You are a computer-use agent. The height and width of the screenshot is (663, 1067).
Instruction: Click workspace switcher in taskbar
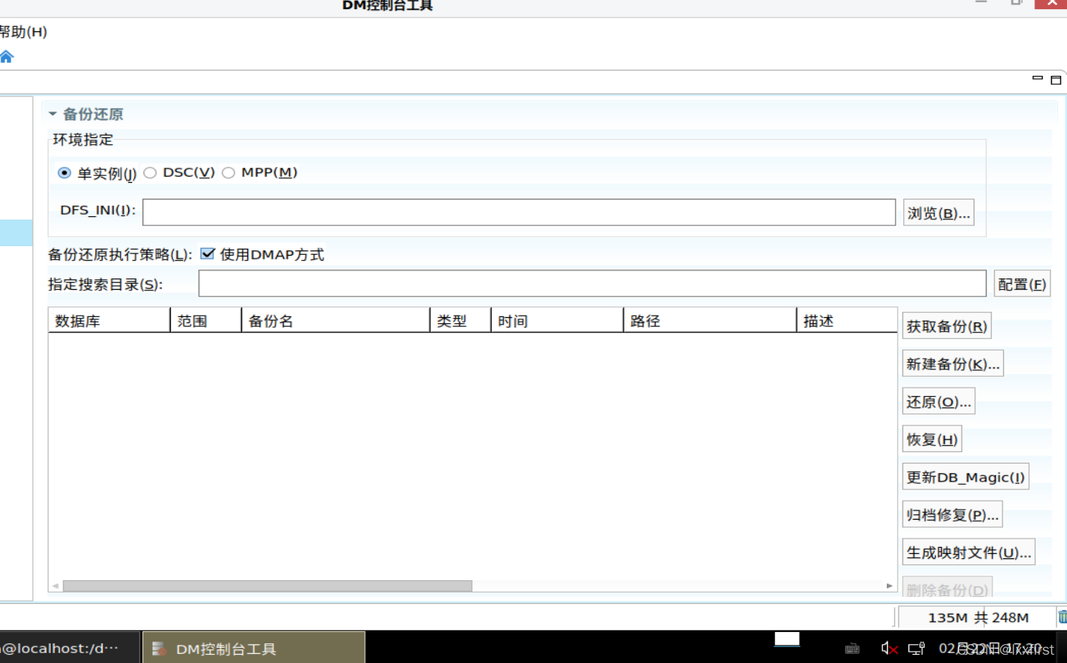787,639
